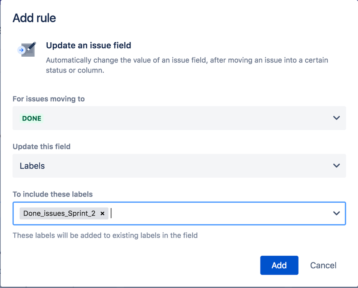Click the Add button
Screen dimensions: 358x288
click(279, 265)
